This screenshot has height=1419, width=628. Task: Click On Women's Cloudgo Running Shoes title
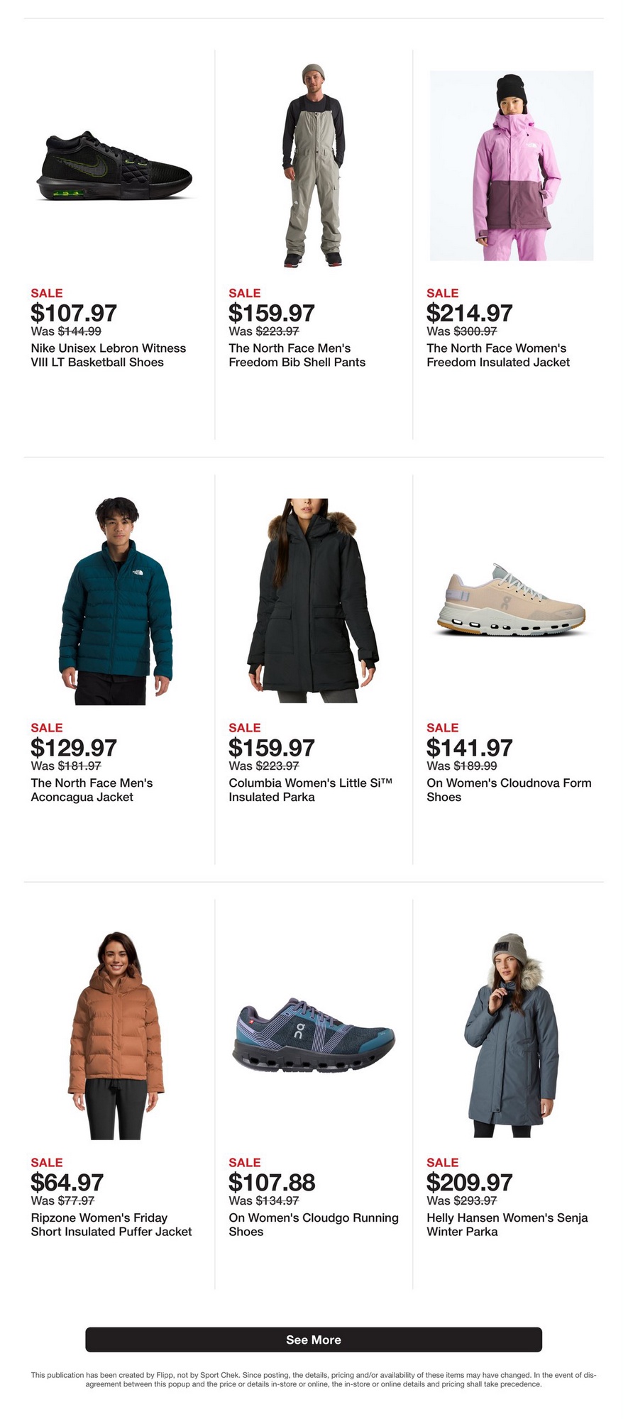pyautogui.click(x=314, y=1225)
